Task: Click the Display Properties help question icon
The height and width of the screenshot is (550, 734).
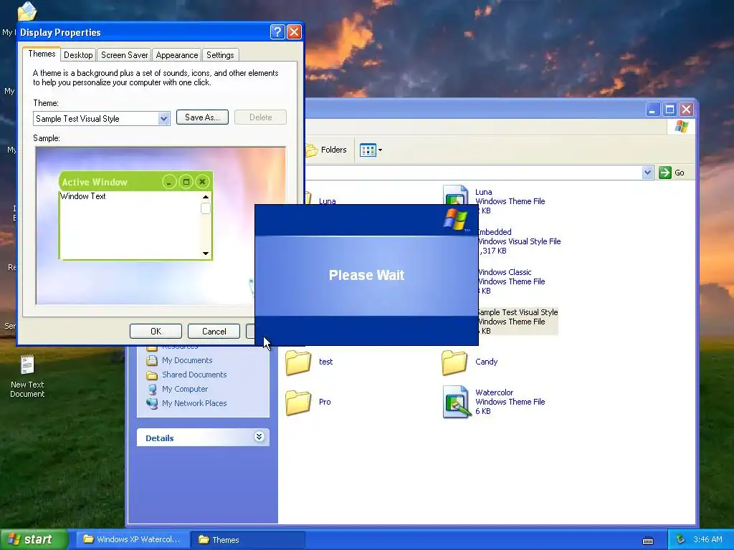Action: pos(277,32)
